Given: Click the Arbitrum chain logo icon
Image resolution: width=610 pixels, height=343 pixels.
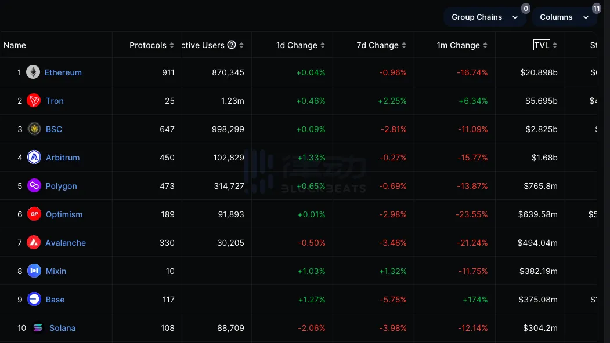Looking at the screenshot, I should pos(34,158).
